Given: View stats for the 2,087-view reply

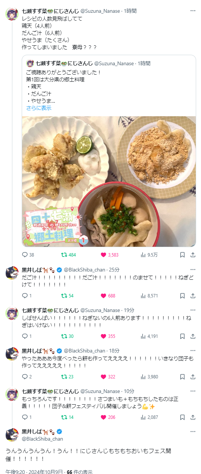Looking at the screenshot, I should pyautogui.click(x=149, y=417).
